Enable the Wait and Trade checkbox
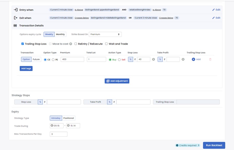 (106, 44)
